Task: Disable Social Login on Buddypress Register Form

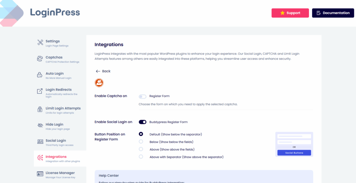Action: tap(143, 122)
